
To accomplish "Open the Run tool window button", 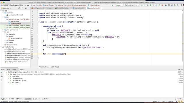I will (x=4, y=99).
